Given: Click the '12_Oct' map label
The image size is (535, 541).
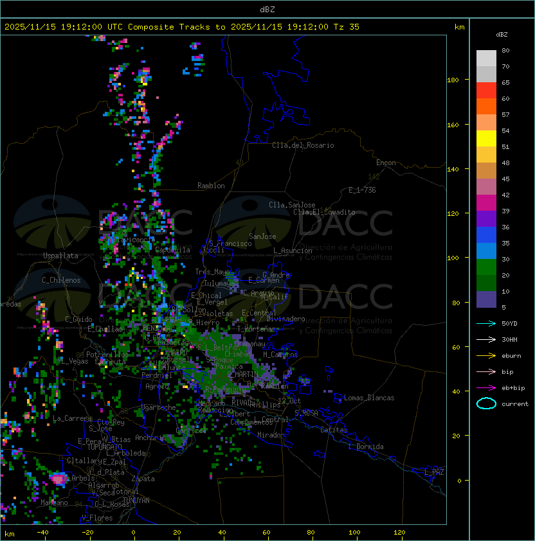Looking at the screenshot, I should 289,401.
